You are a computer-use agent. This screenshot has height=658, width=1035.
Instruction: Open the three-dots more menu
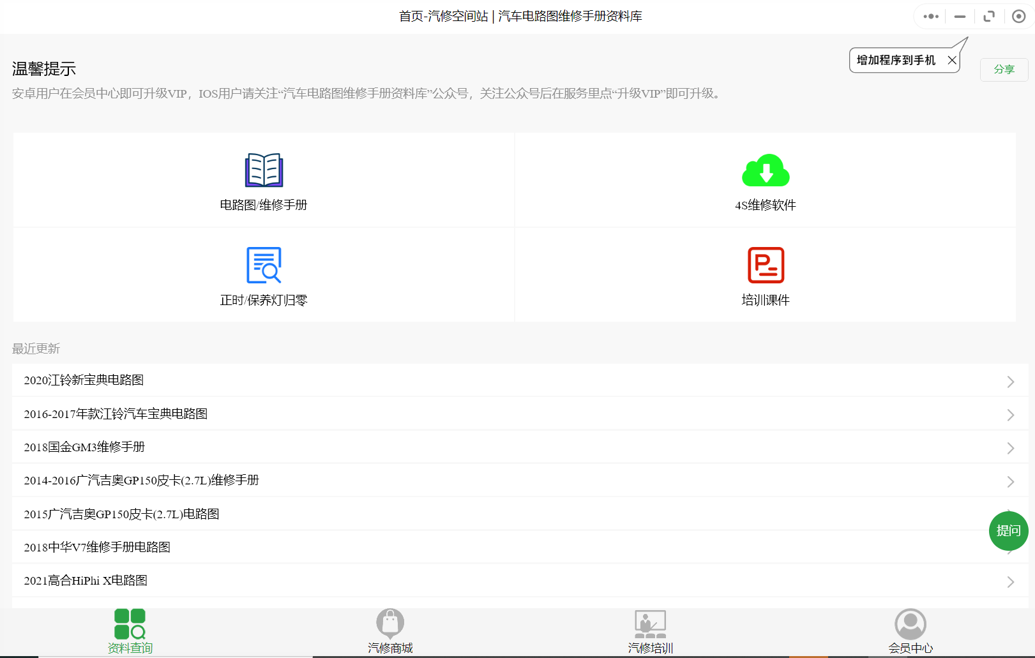tap(931, 17)
